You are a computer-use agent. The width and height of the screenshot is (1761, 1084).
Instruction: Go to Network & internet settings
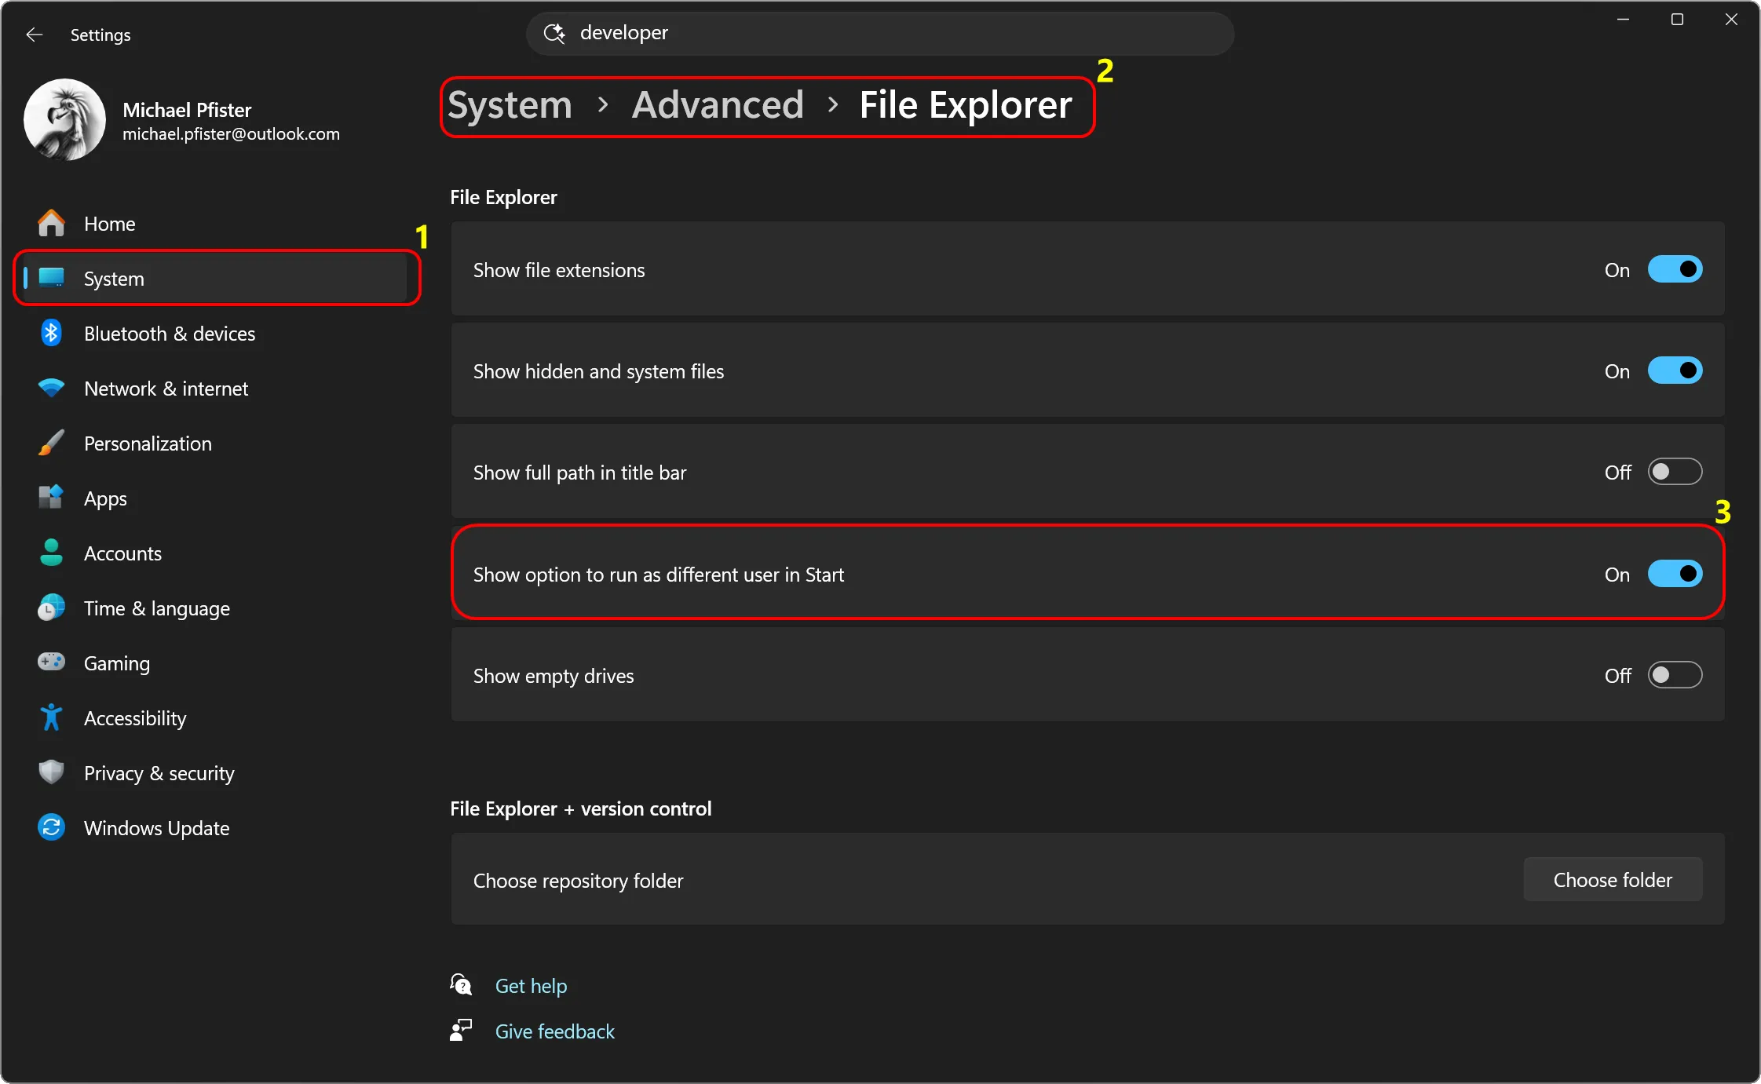pyautogui.click(x=217, y=389)
